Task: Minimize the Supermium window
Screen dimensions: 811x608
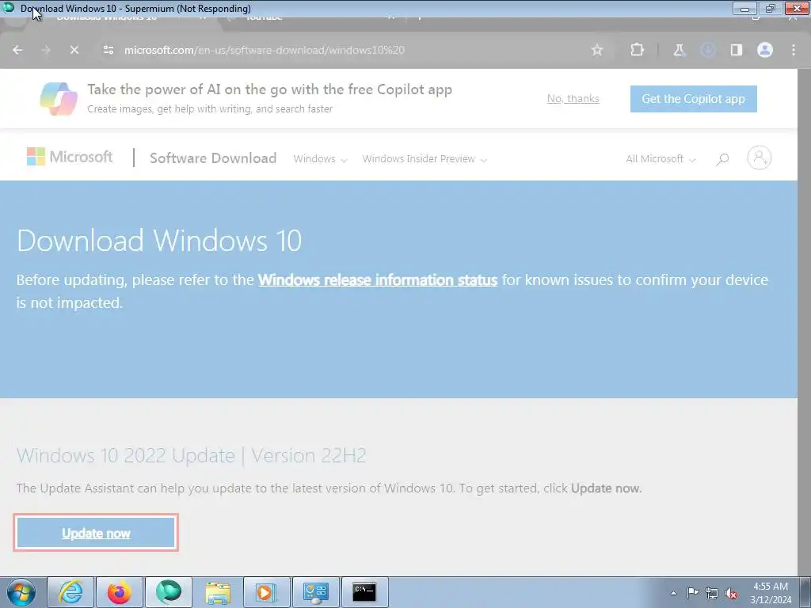Action: click(x=744, y=8)
